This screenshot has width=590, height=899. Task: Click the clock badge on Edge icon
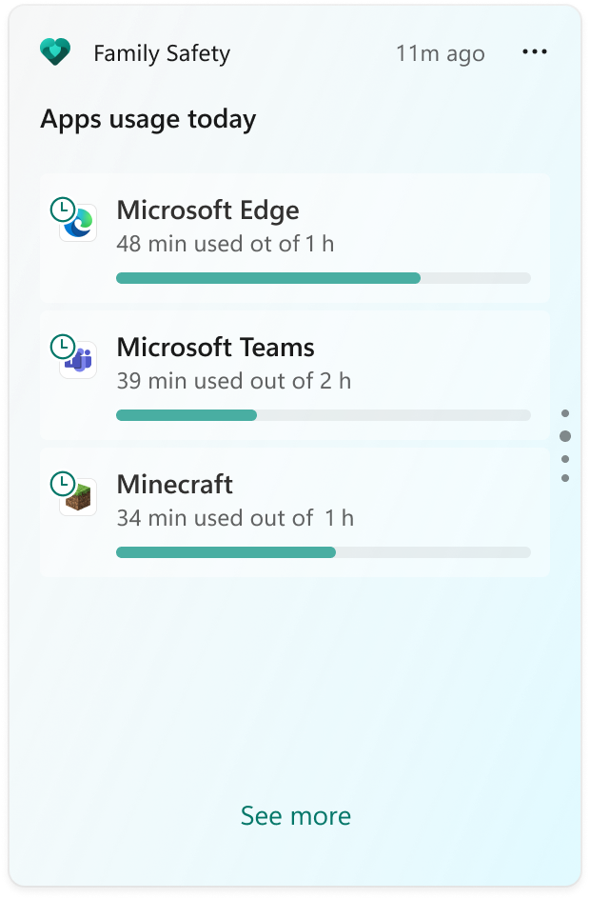click(x=63, y=210)
